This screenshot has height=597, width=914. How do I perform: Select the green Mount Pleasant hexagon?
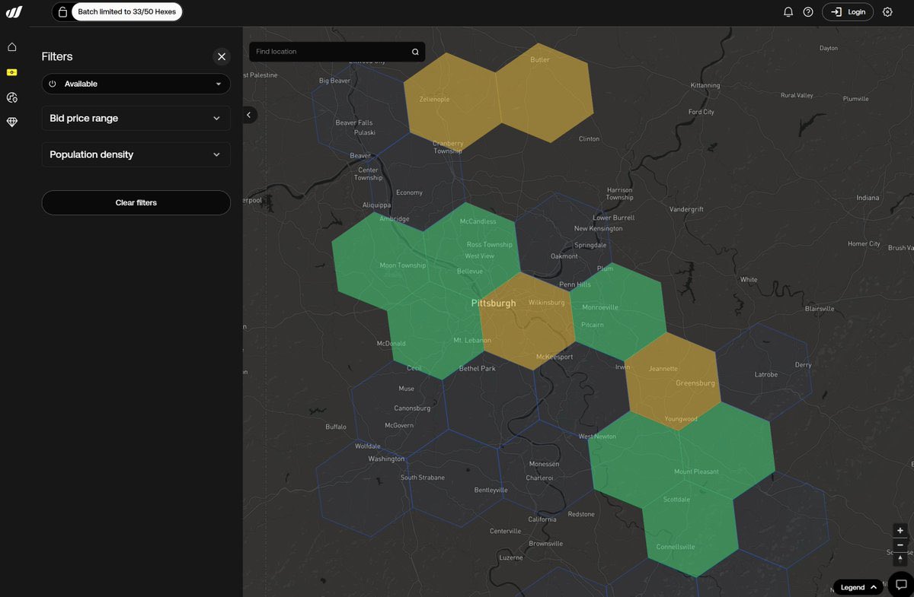coord(727,450)
